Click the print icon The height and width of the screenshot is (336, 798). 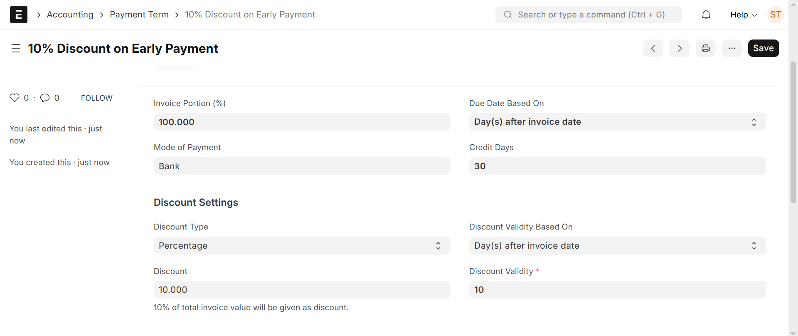[706, 48]
